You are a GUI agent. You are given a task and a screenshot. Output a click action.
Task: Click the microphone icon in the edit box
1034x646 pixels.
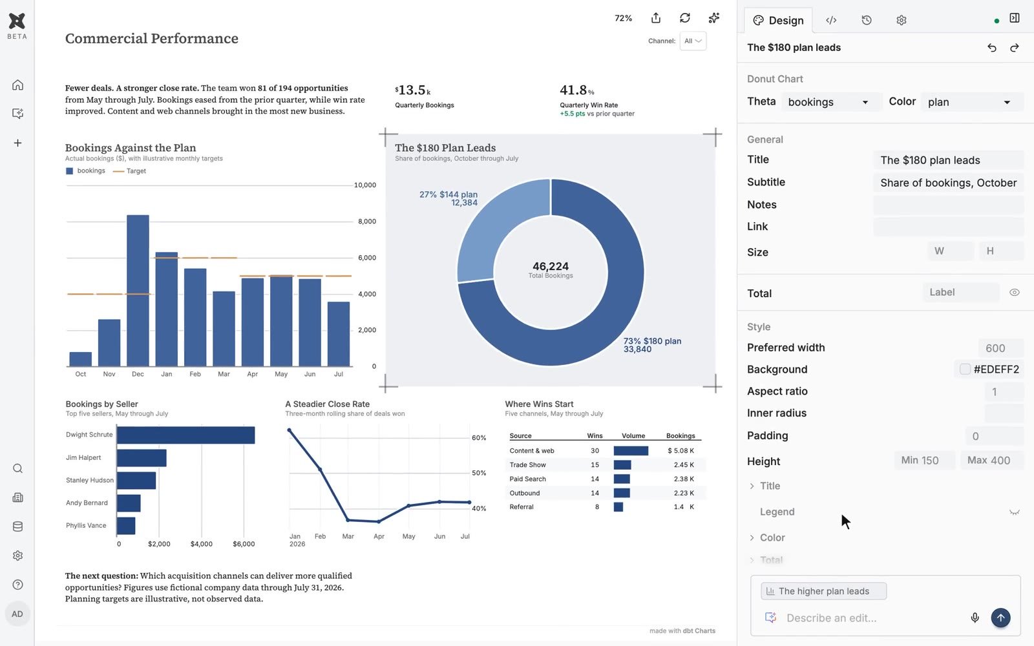pyautogui.click(x=975, y=618)
